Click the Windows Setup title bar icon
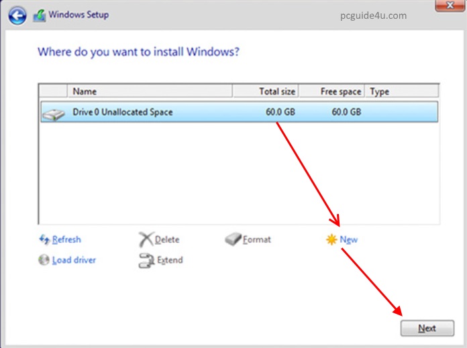The height and width of the screenshot is (348, 467). (x=40, y=15)
